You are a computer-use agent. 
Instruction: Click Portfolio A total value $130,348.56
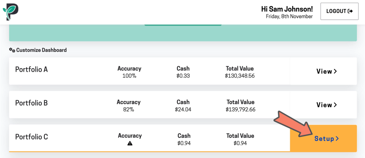[x=240, y=76]
